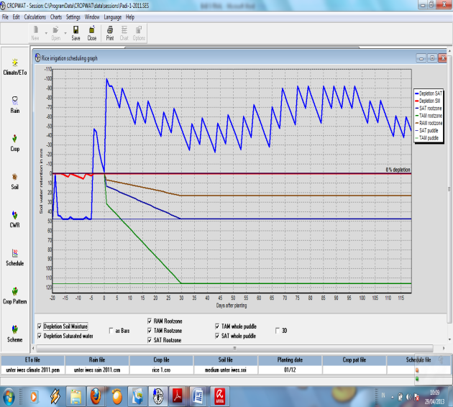The width and height of the screenshot is (453, 407).
Task: Uncheck Depletion Soil Moisture checkbox
Action: (x=40, y=326)
